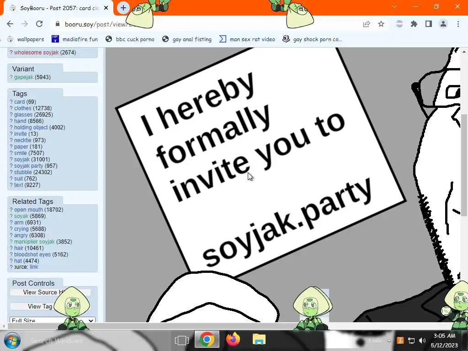Open the soyak related tag
The image size is (468, 351).
(21, 216)
